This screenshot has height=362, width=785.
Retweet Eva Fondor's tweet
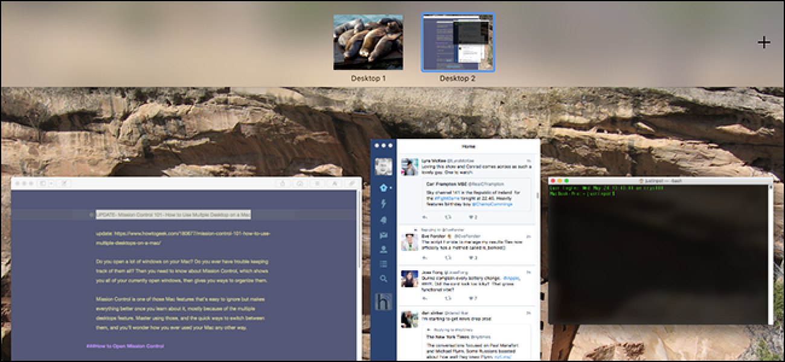[448, 258]
